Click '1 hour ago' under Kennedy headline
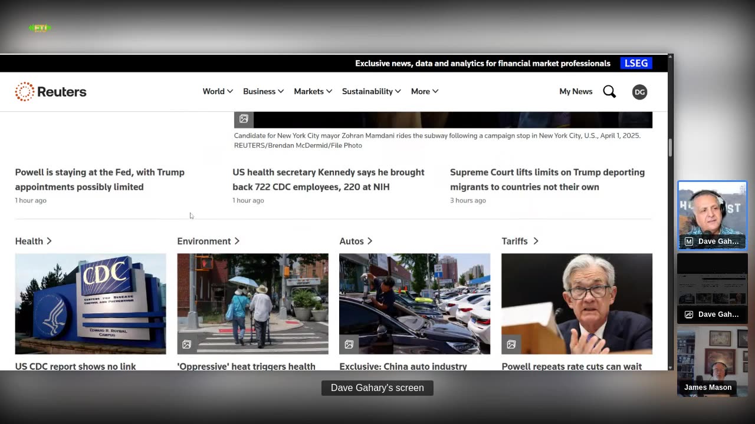755x424 pixels. point(248,200)
